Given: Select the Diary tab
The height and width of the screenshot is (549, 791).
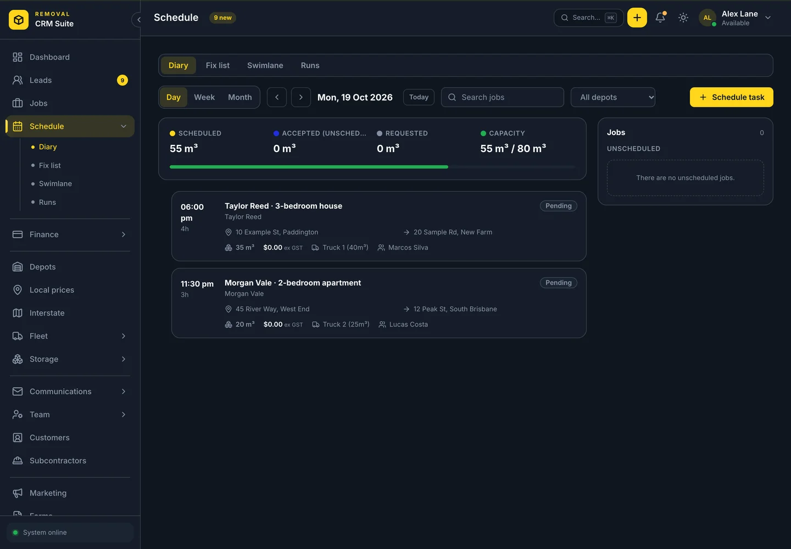Looking at the screenshot, I should pyautogui.click(x=179, y=65).
